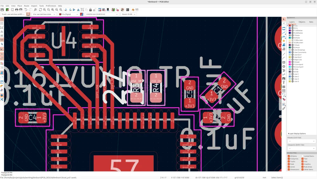317x179 pixels.
Task: Click the Save board icon
Action: (2, 10)
